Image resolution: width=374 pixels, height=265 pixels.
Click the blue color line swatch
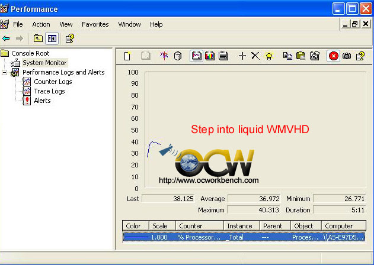[136, 237]
